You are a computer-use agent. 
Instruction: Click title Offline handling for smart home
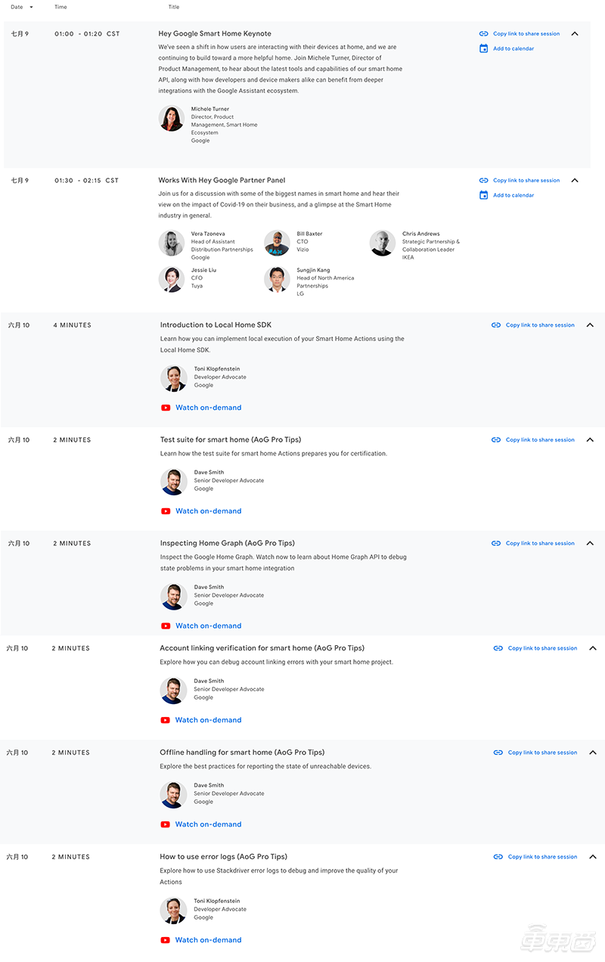pyautogui.click(x=242, y=753)
